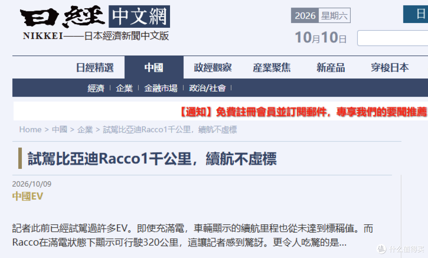428x258 pixels.
Task: Select the 政治/社會 submenu item
Action: click(207, 88)
